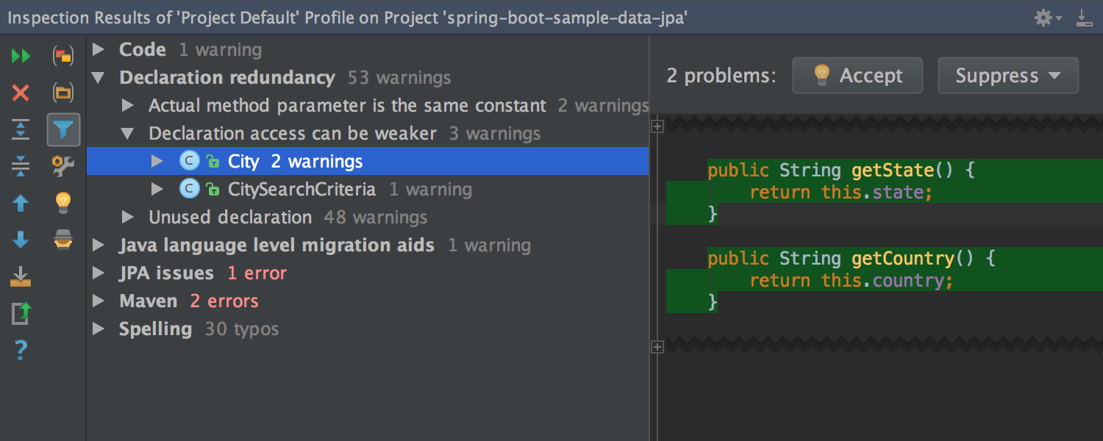Toggle the group by directory folder icon
The height and width of the screenshot is (441, 1103).
click(64, 93)
